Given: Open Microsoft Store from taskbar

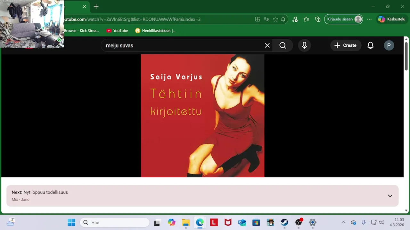Looking at the screenshot, I should pos(256,222).
